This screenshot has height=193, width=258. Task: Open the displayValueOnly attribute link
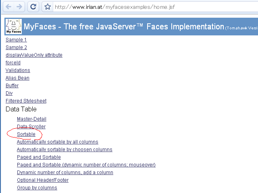[34, 55]
